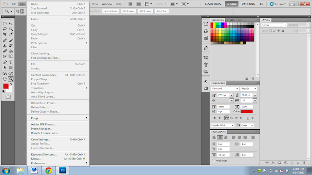Select the Hand tool
312x175 pixels.
(x=5, y=79)
